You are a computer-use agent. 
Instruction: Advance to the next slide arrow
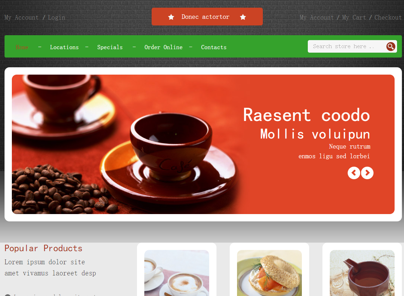click(x=367, y=173)
